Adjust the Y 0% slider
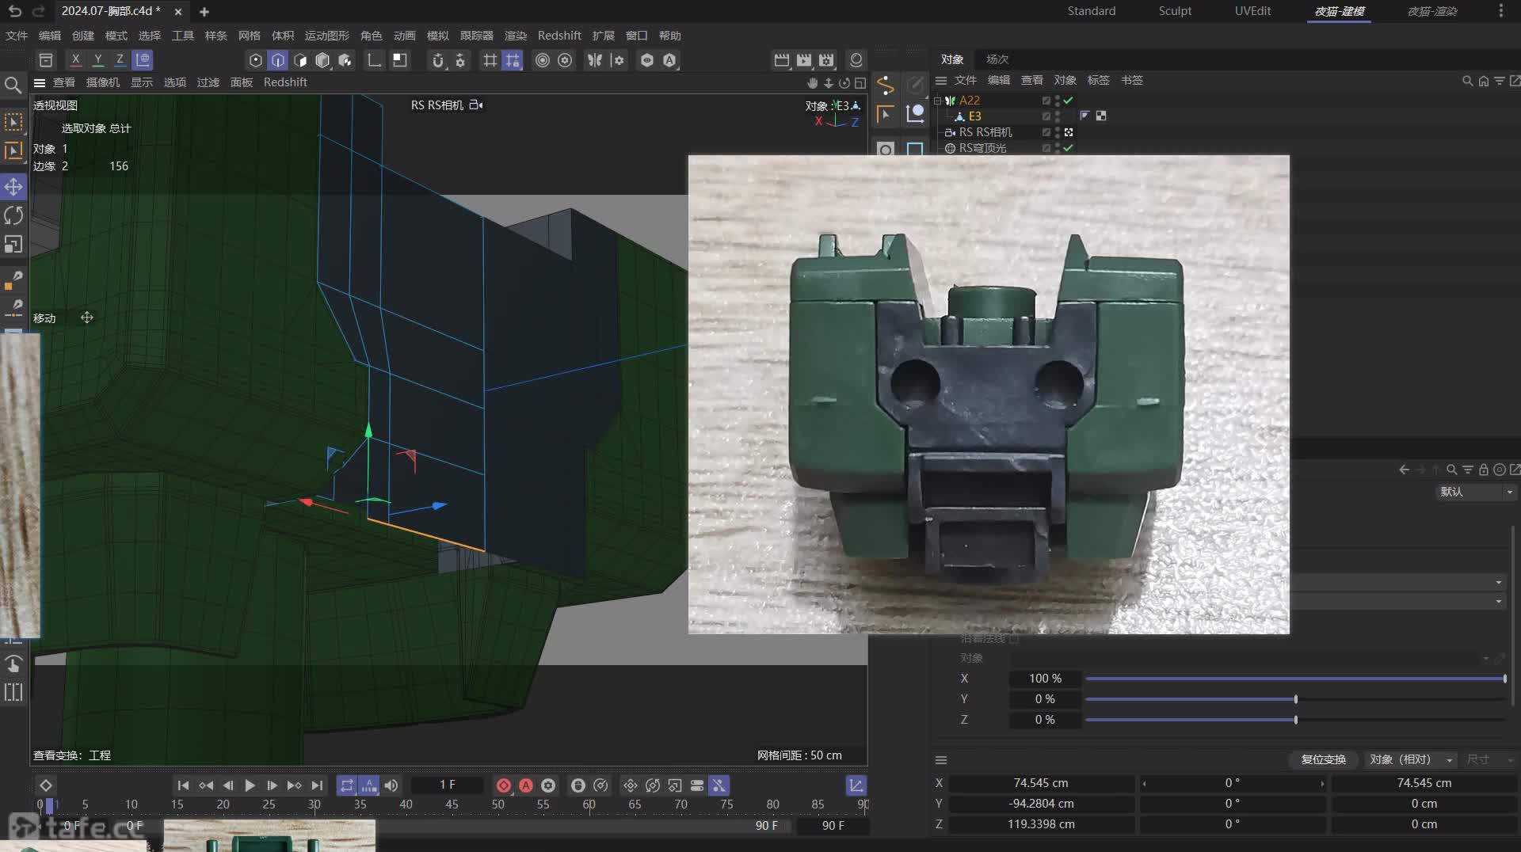The height and width of the screenshot is (852, 1521). point(1295,699)
